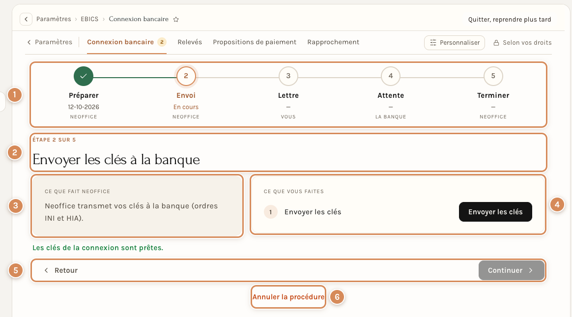This screenshot has width=572, height=317.
Task: Go to the EBICS breadcrumb
Action: pyautogui.click(x=89, y=19)
